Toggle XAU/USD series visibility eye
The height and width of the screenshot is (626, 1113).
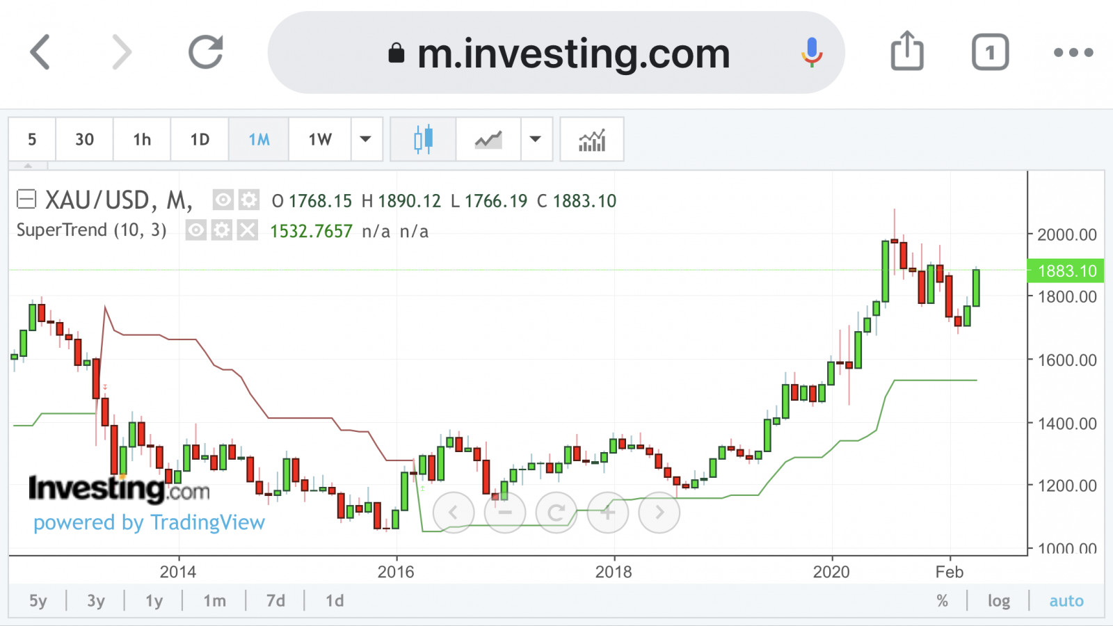(223, 200)
